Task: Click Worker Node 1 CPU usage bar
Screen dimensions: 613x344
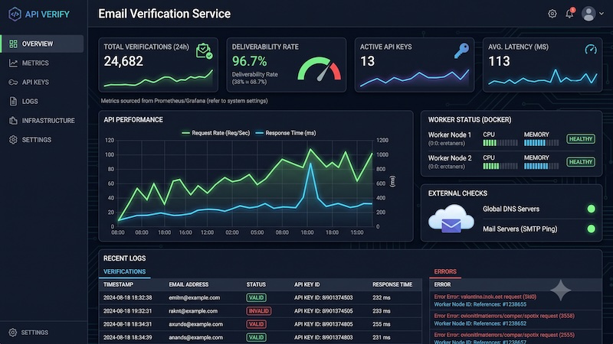Action: (x=500, y=143)
